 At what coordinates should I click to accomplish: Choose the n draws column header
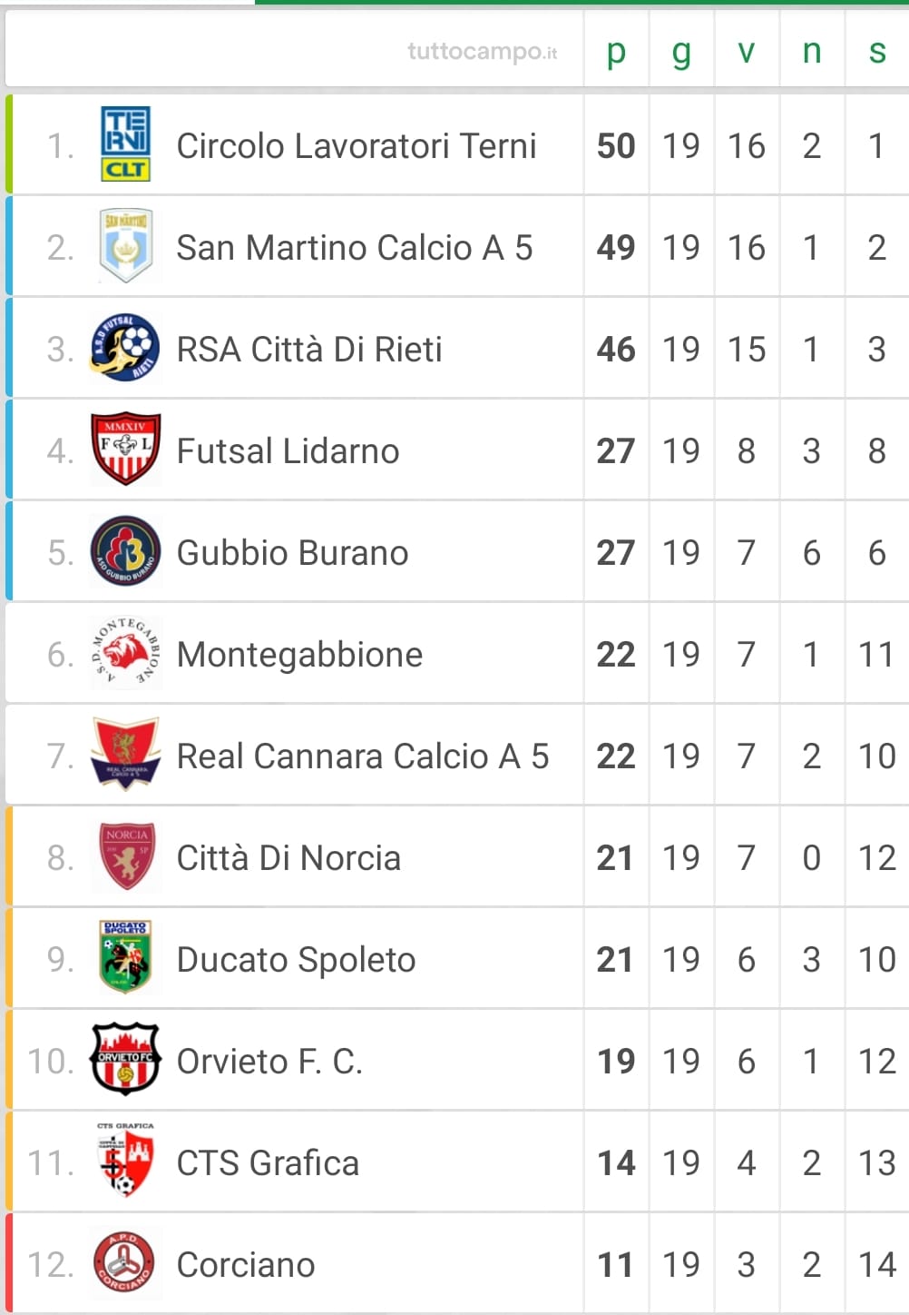pyautogui.click(x=812, y=51)
